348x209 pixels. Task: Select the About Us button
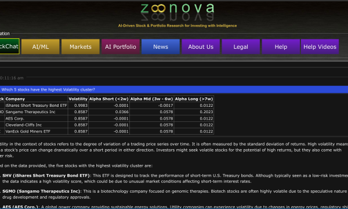click(x=201, y=46)
